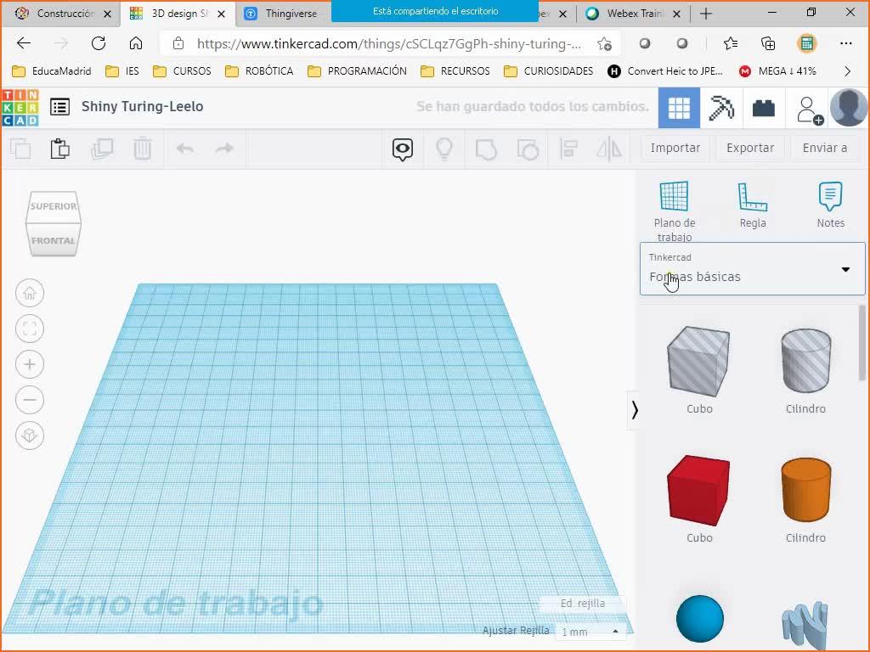Viewport: 870px width, 652px height.
Task: Toggle perspective/orthographic view cube icon
Action: pos(30,436)
